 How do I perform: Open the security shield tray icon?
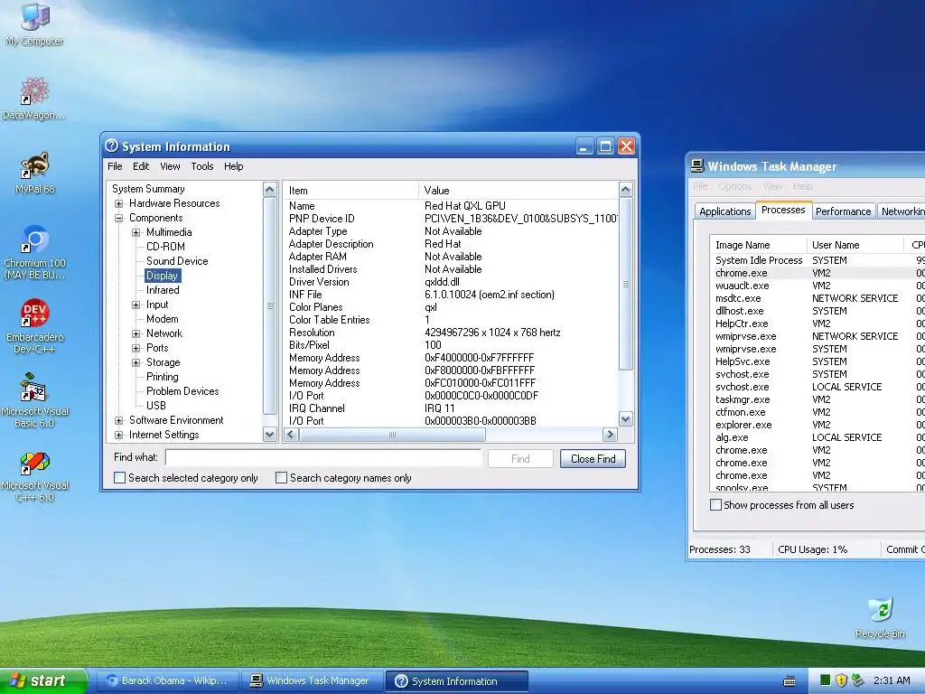[x=841, y=680]
